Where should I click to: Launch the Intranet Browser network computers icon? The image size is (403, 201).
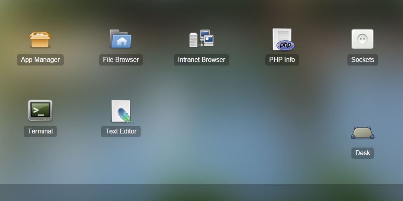click(x=201, y=39)
